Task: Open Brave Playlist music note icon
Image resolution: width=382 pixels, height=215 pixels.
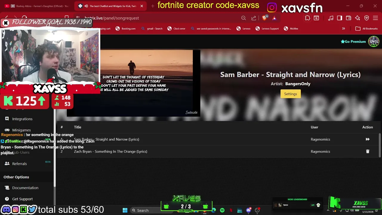Action: (331, 18)
